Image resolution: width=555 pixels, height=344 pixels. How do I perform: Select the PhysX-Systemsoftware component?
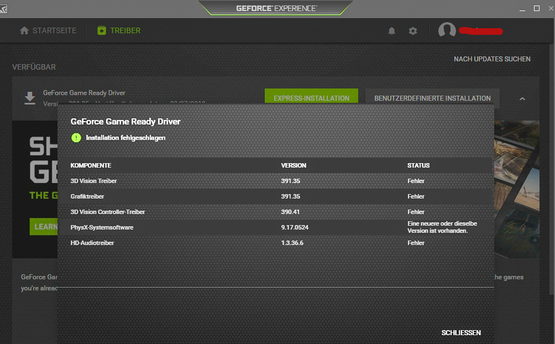(x=102, y=227)
